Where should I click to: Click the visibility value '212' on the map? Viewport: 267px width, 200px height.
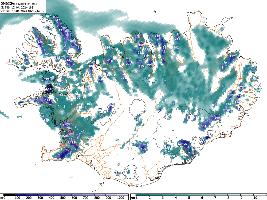pyautogui.click(x=157, y=36)
